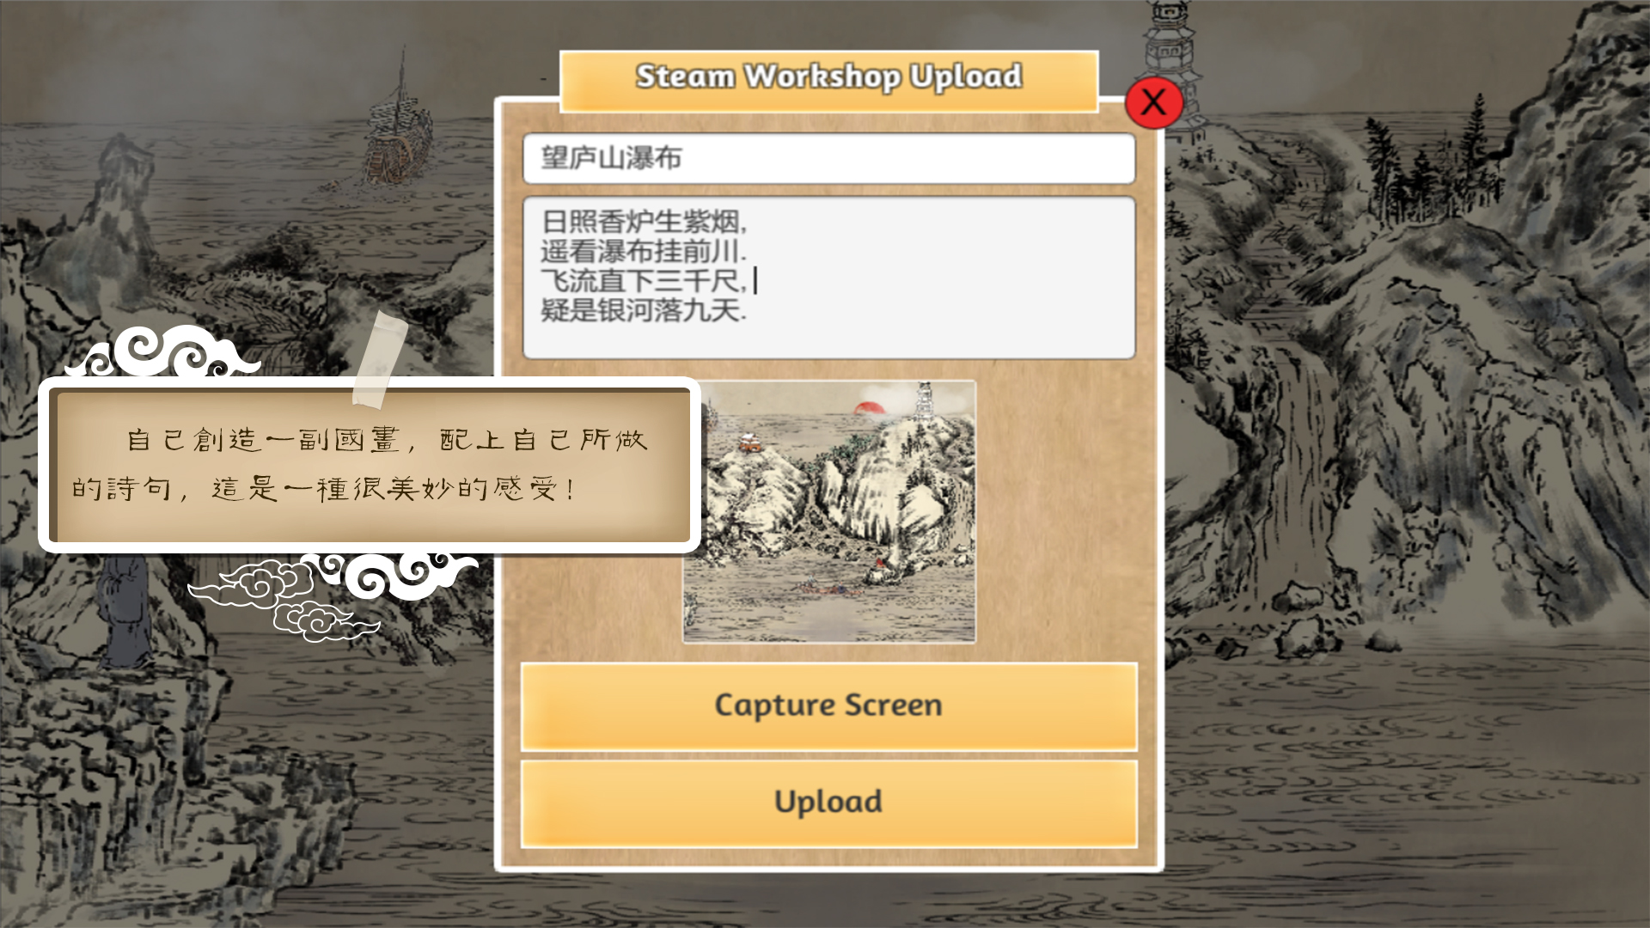This screenshot has width=1650, height=928.
Task: Click the Upload button
Action: pyautogui.click(x=828, y=803)
